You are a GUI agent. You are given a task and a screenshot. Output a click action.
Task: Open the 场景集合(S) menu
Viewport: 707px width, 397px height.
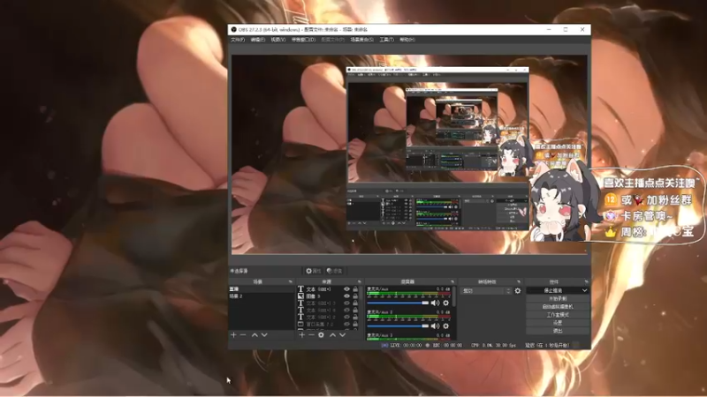pos(362,40)
